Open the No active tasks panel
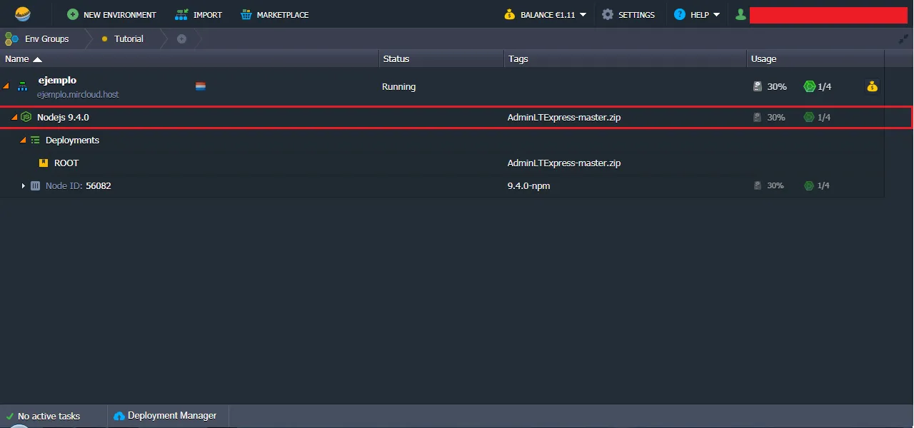Screen dimensions: 914x428 click(x=49, y=416)
